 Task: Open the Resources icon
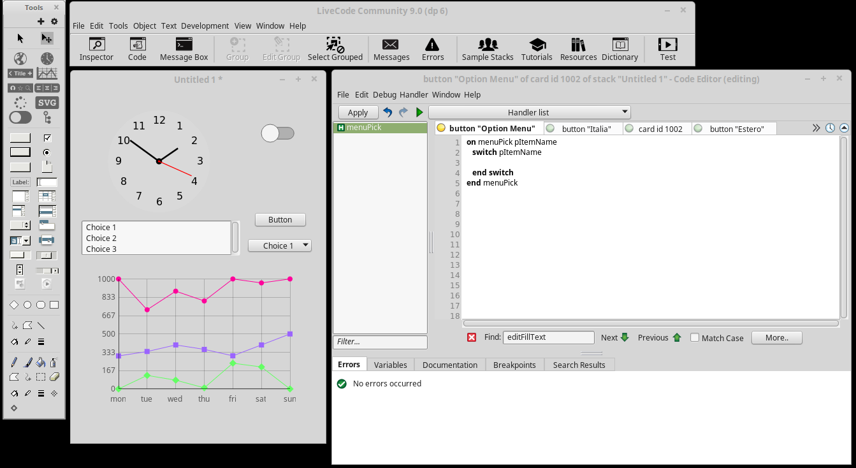pos(579,50)
